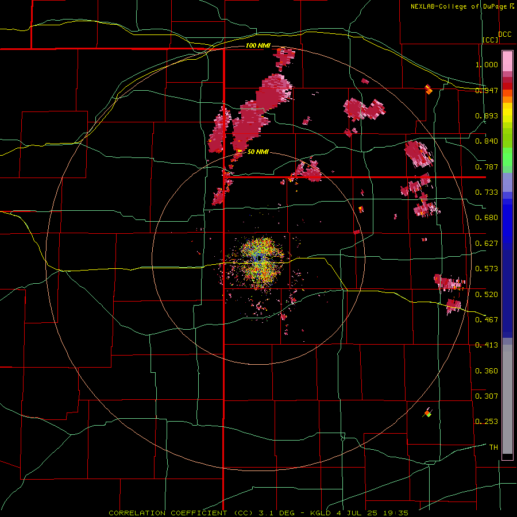Select the 0.253 scale value

point(487,422)
